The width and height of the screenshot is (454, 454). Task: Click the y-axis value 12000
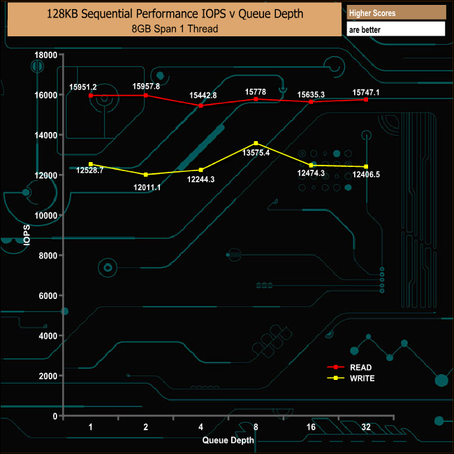(x=45, y=175)
